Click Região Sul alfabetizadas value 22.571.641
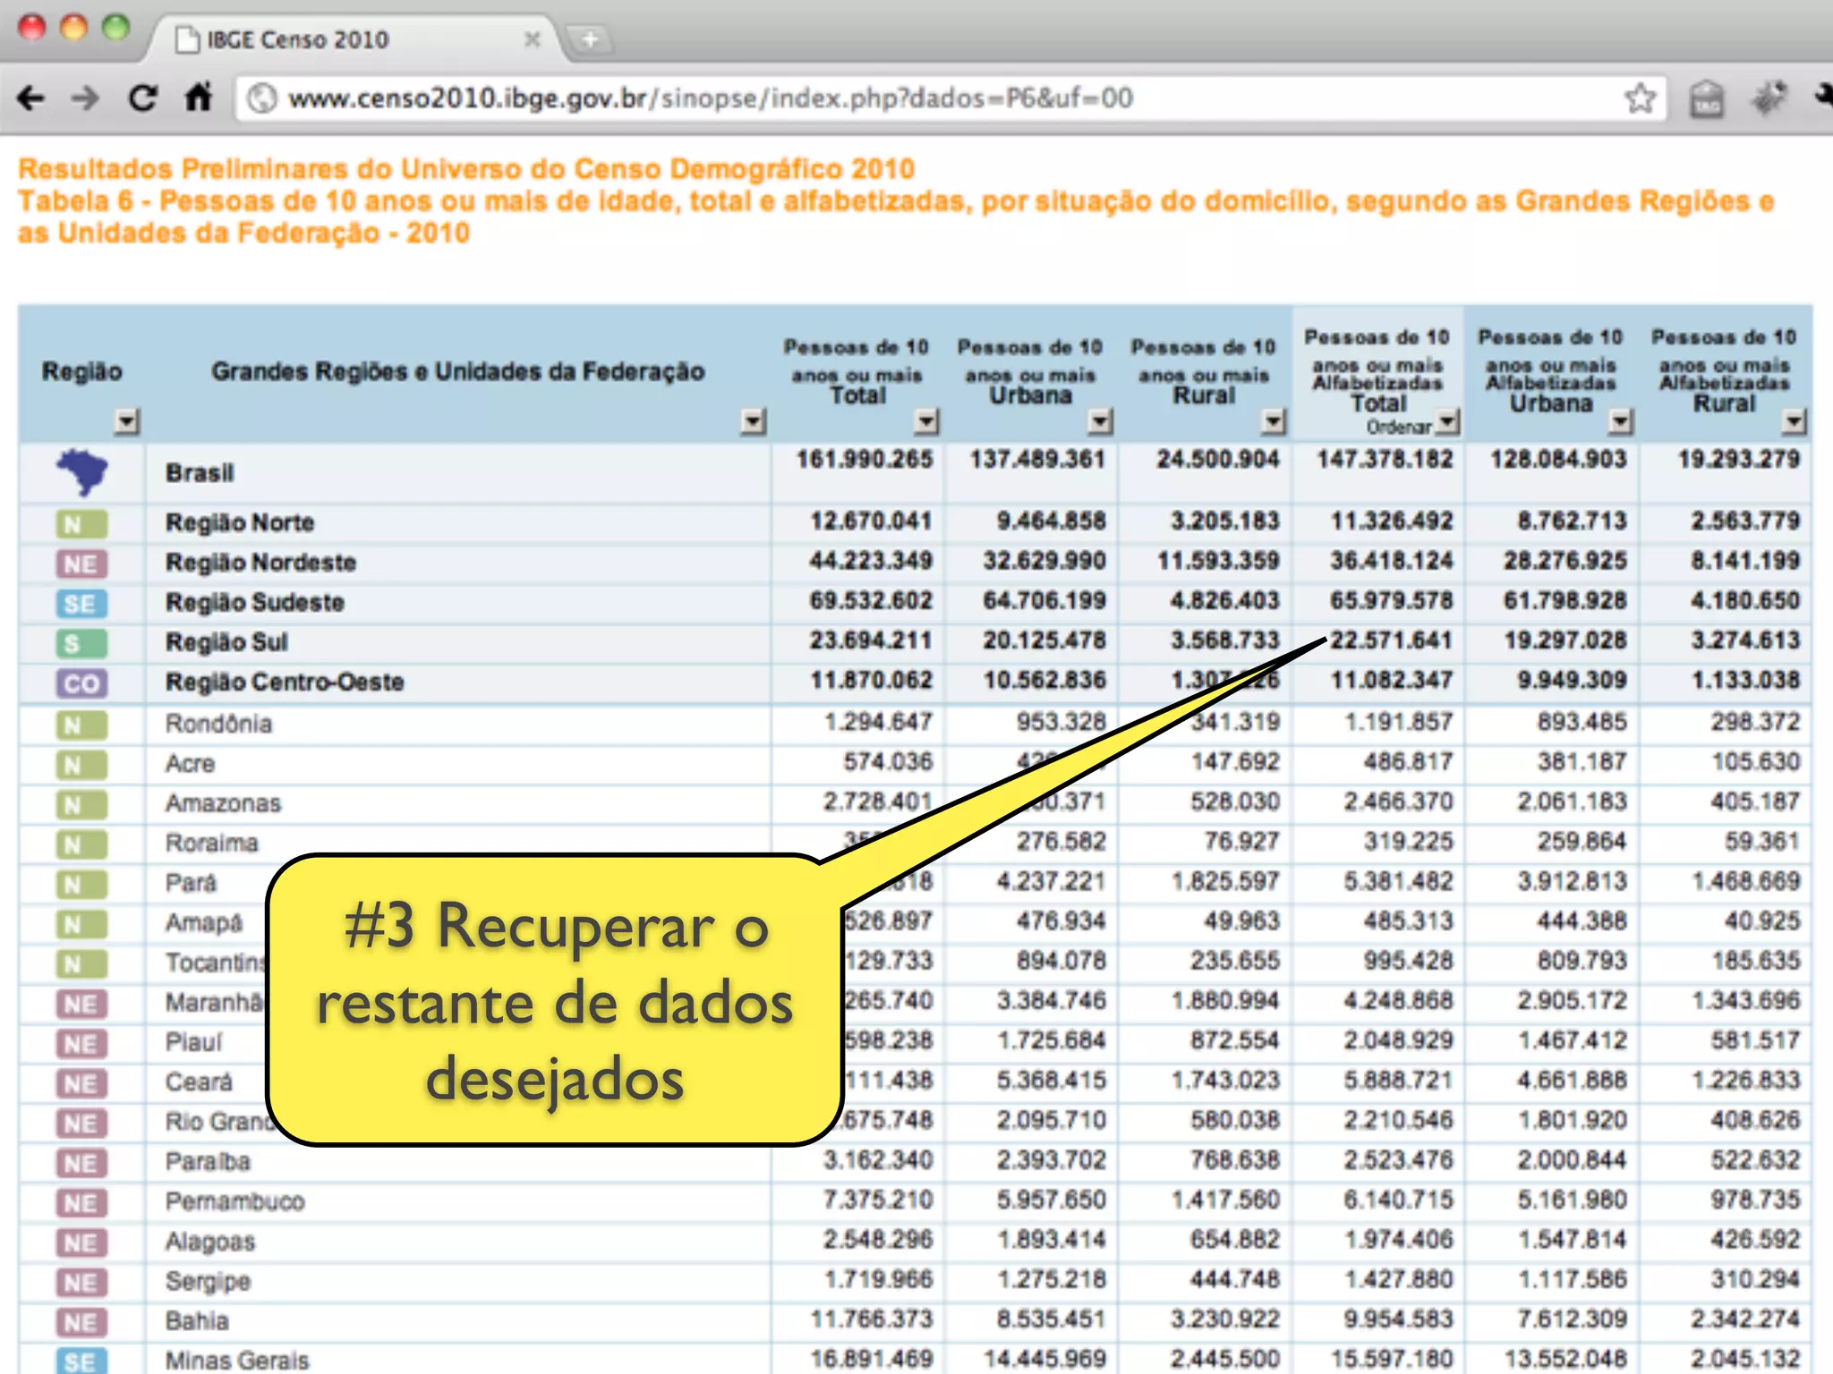 click(1391, 641)
